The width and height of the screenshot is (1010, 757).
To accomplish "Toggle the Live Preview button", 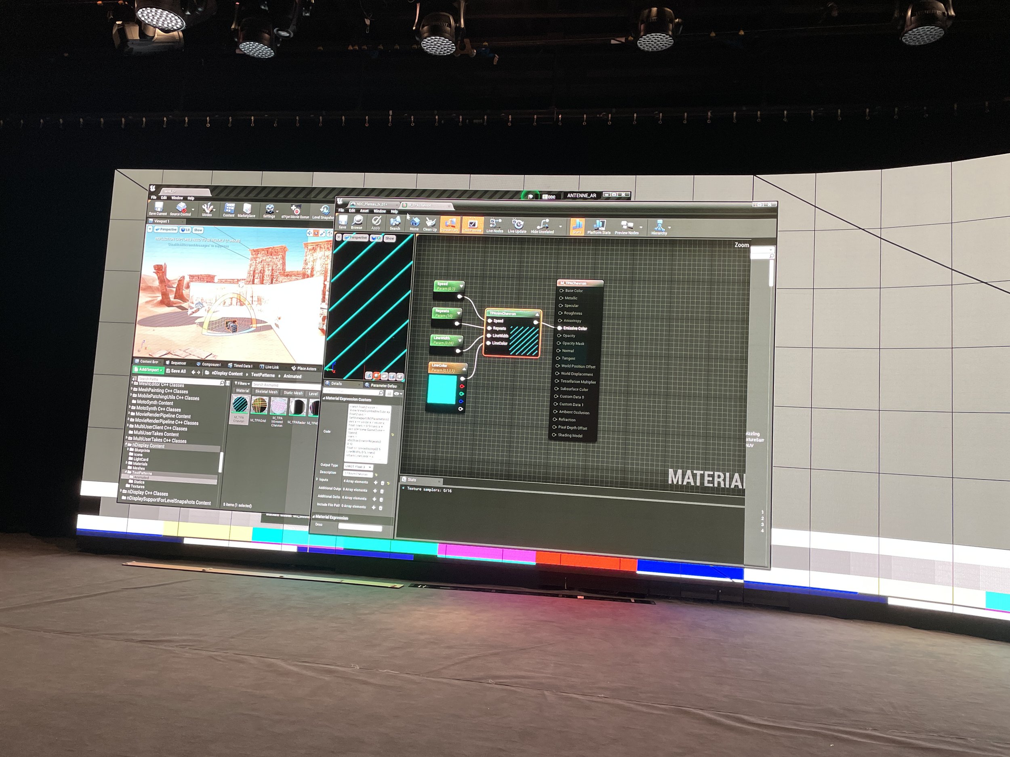I will (x=472, y=224).
